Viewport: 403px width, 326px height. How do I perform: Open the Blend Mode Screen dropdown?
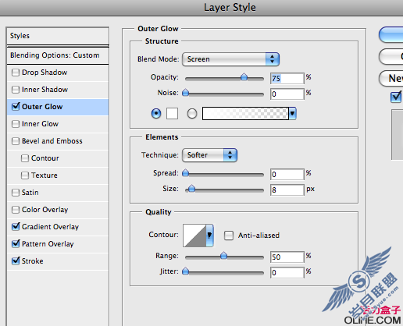point(230,59)
